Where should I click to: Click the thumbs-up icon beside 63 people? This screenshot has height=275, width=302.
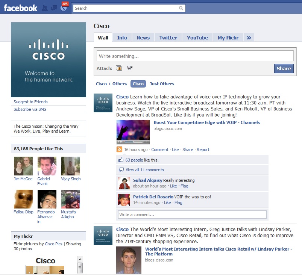[x=121, y=160]
